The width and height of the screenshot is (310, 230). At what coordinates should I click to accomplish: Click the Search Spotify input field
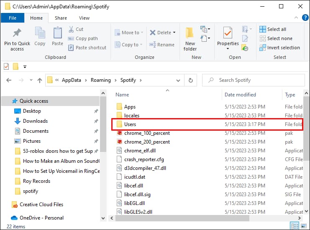(253, 80)
